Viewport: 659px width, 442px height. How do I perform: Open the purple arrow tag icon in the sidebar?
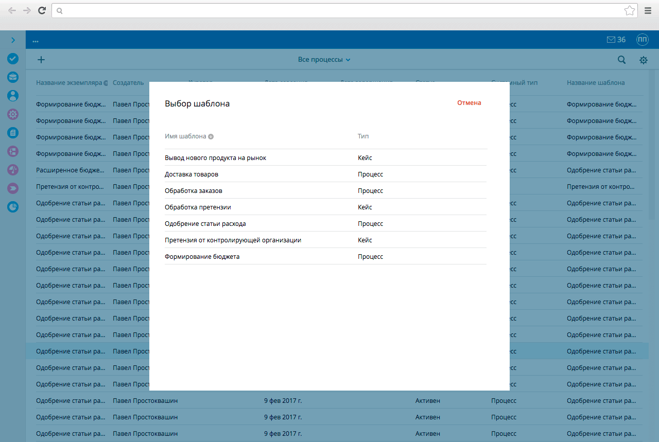pos(13,188)
